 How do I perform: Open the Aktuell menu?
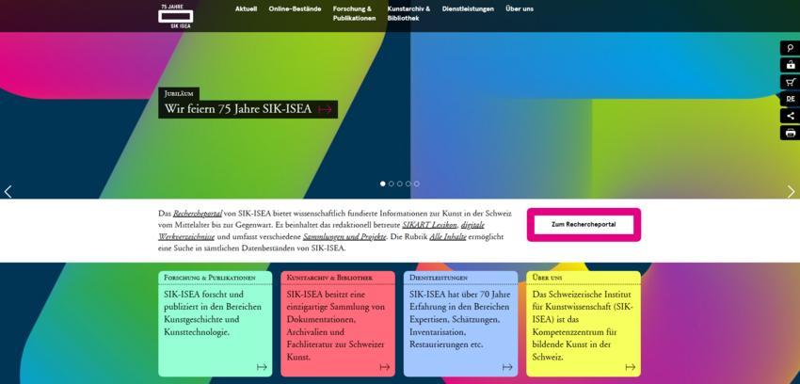pyautogui.click(x=246, y=8)
